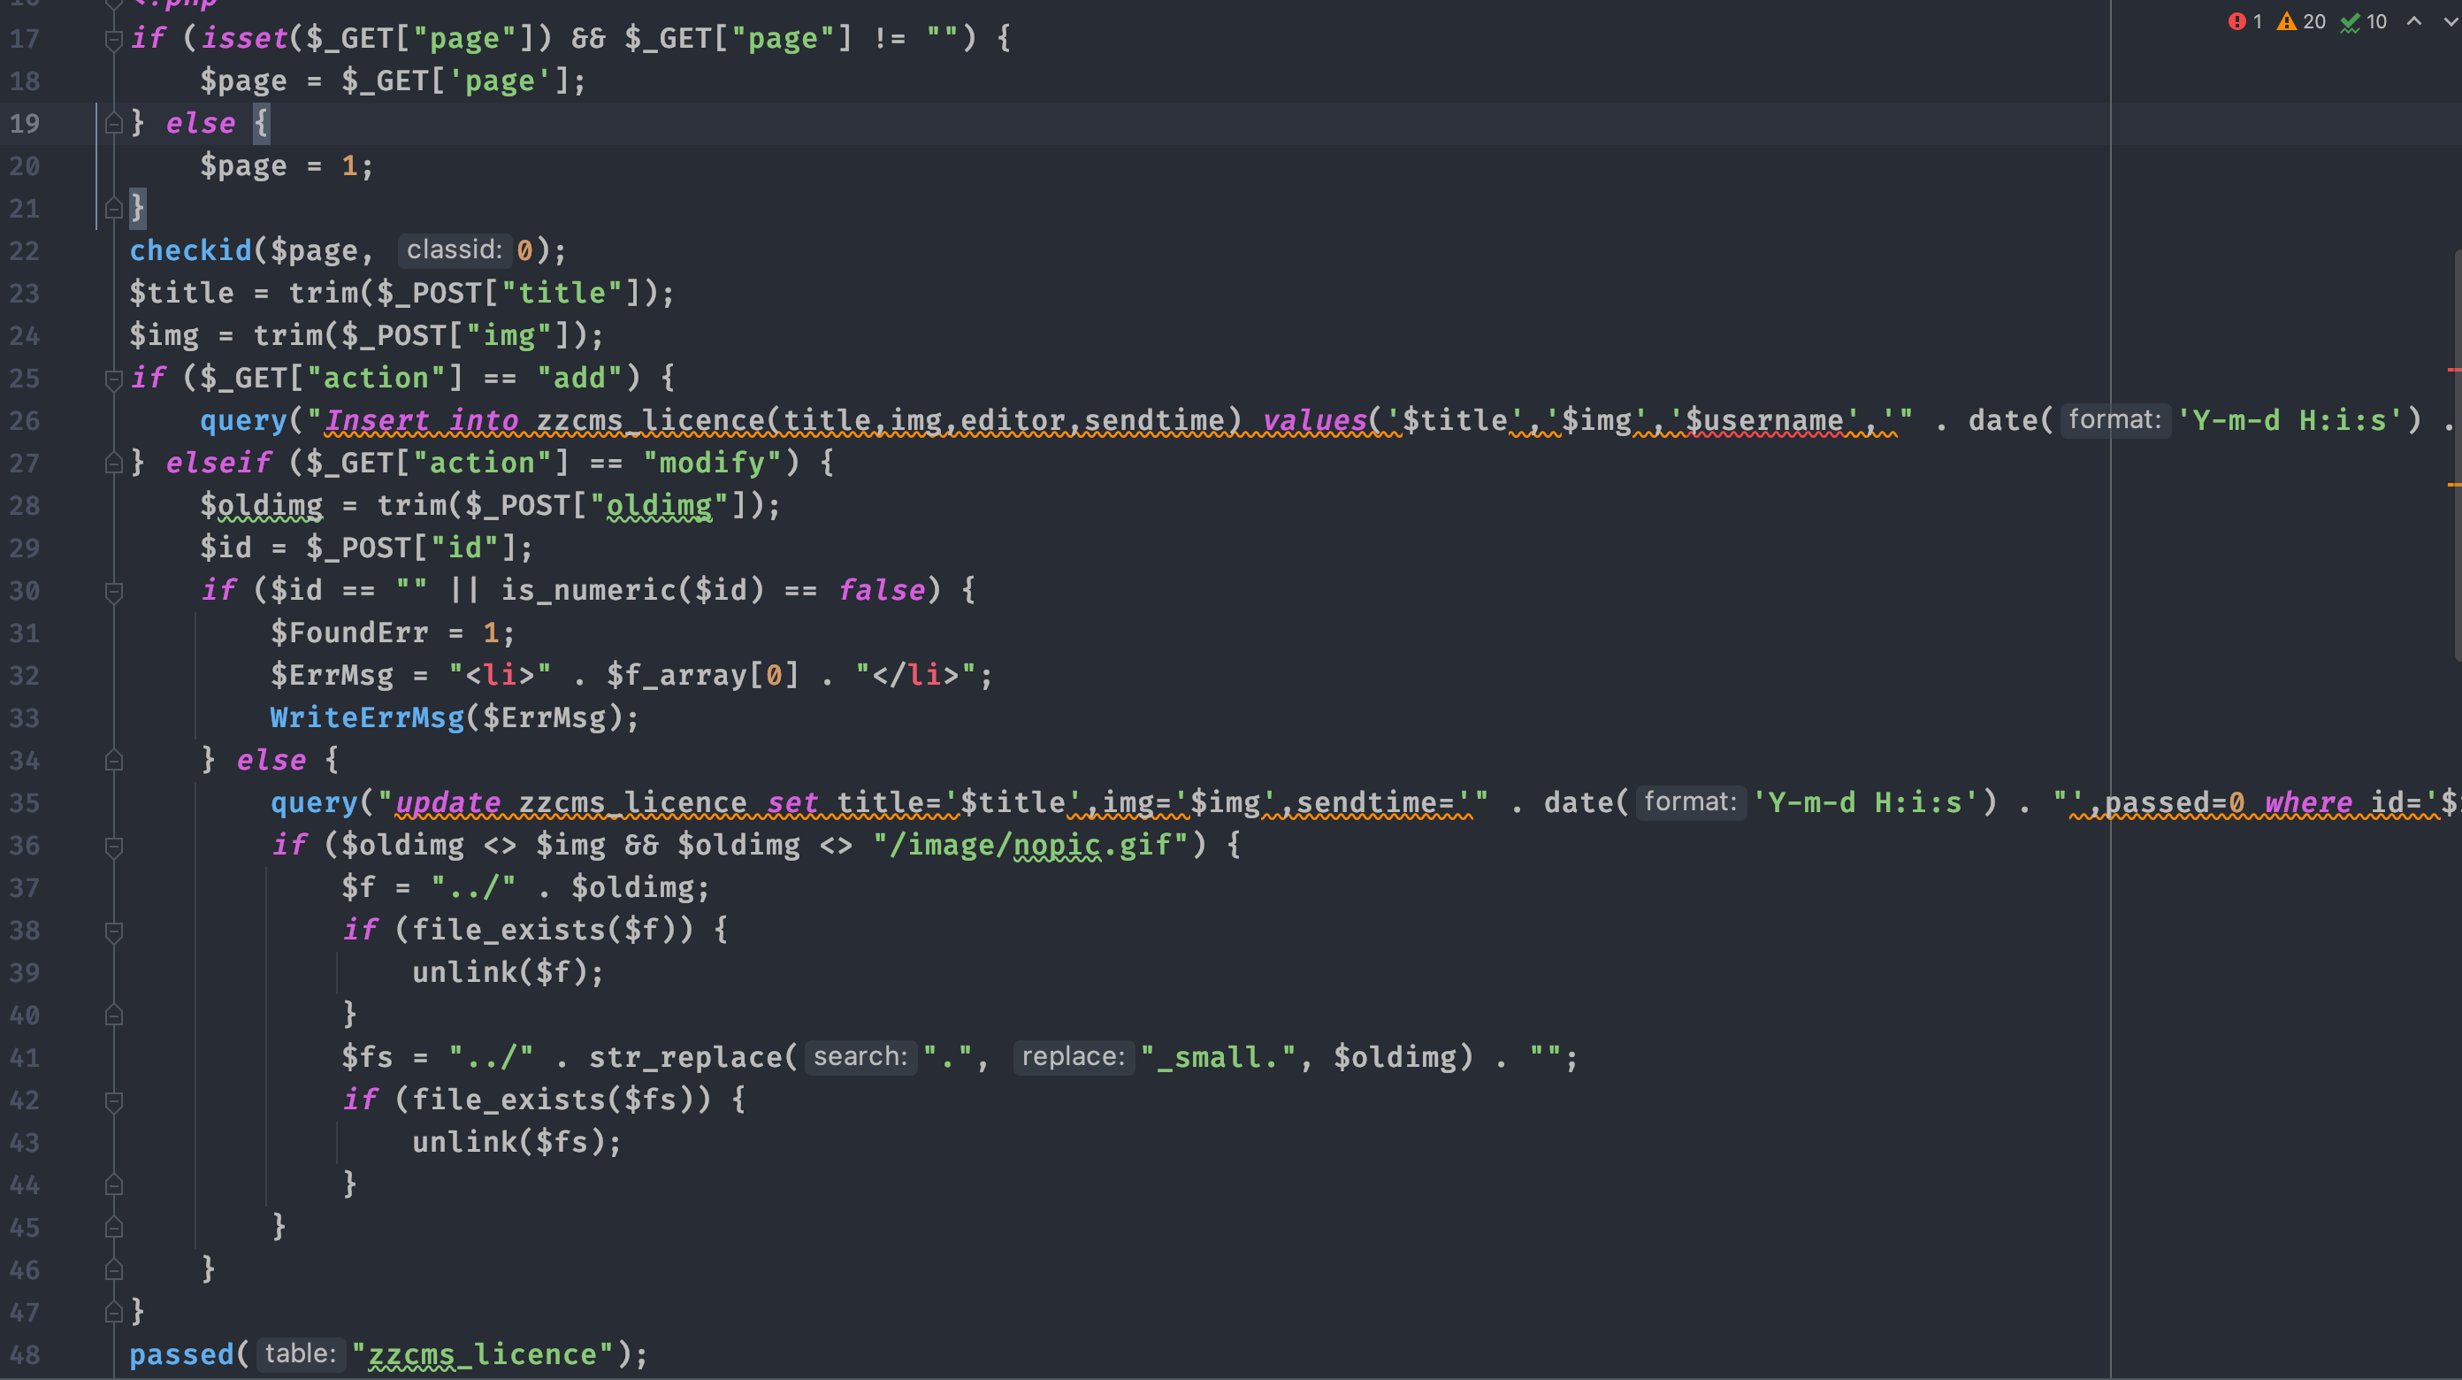Click the table: parameter hint
2462x1380 pixels.
(300, 1353)
